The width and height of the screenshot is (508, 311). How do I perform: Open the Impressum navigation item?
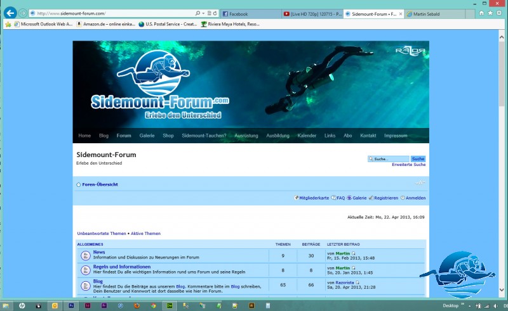396,136
